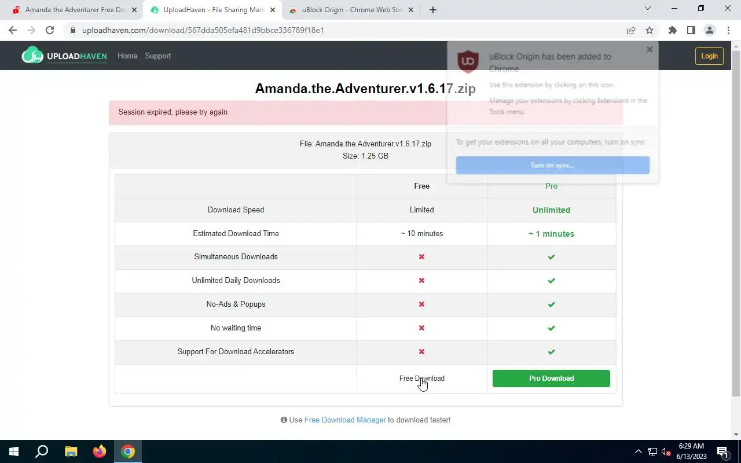The image size is (741, 463).
Task: Dismiss the uBlock Origin added popup
Action: [650, 49]
